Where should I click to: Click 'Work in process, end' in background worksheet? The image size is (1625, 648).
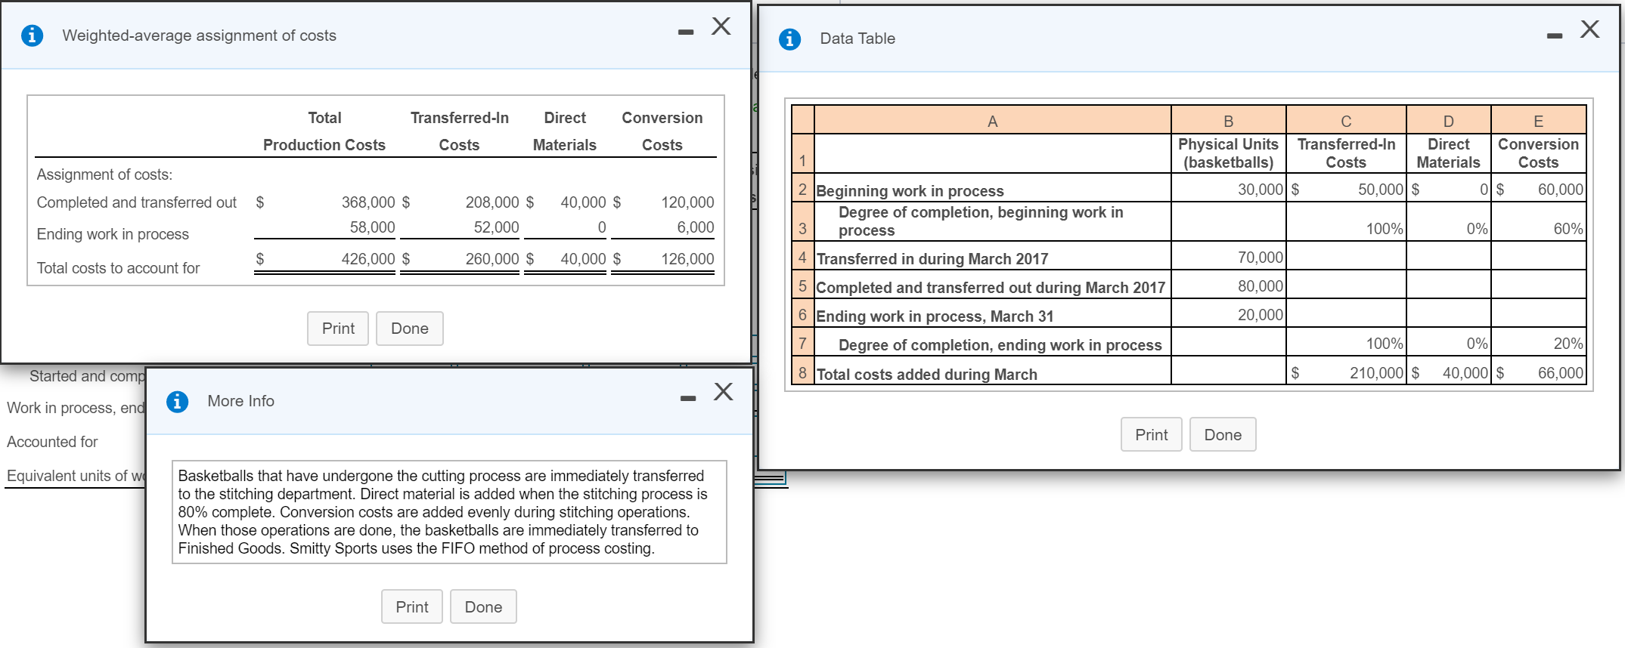pos(76,408)
